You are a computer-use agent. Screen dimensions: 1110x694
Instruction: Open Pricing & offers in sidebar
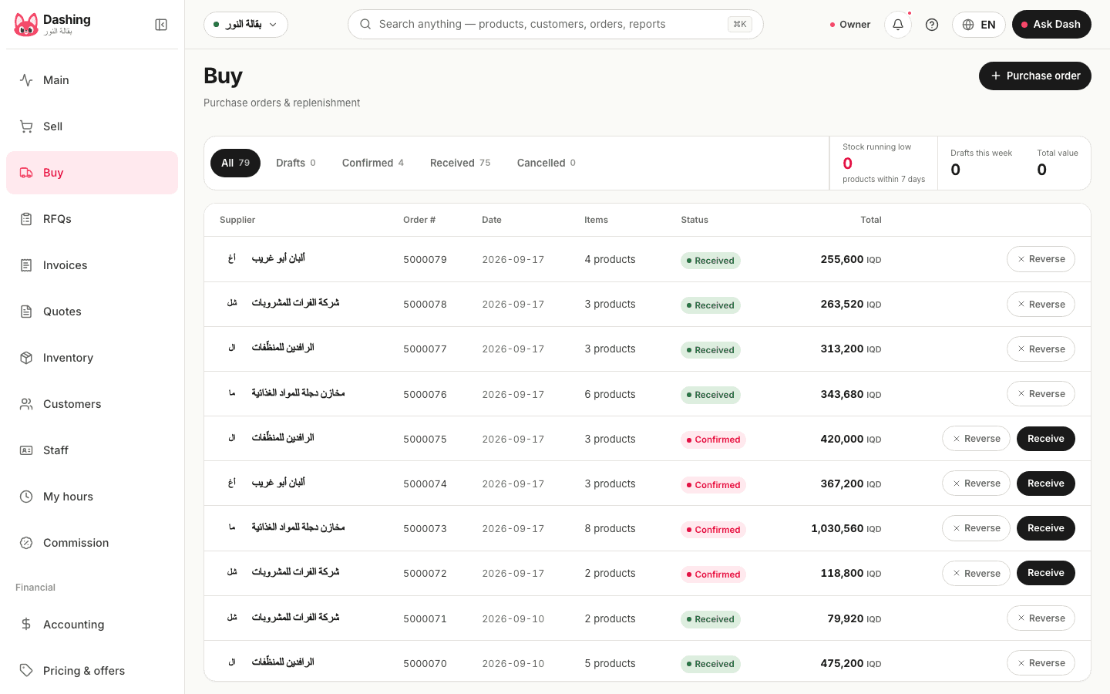click(92, 671)
